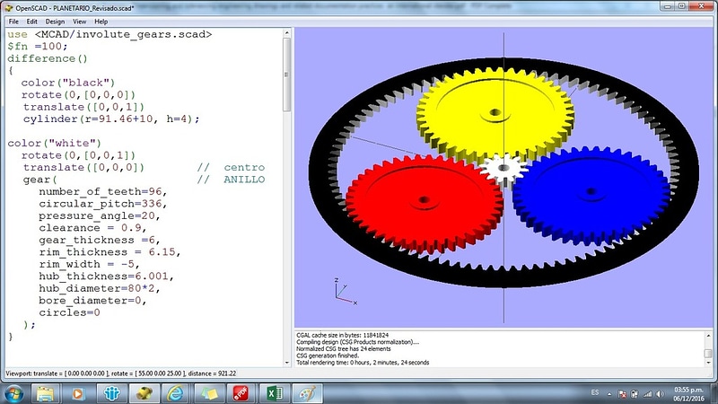Click the 'CGAL cache size in bytes' console line
The height and width of the screenshot is (404, 718).
(x=343, y=335)
